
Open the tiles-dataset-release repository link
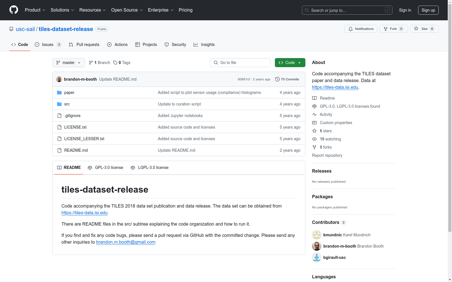pyautogui.click(x=66, y=29)
